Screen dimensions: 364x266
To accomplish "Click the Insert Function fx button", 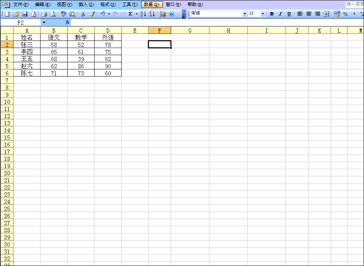I will point(68,23).
